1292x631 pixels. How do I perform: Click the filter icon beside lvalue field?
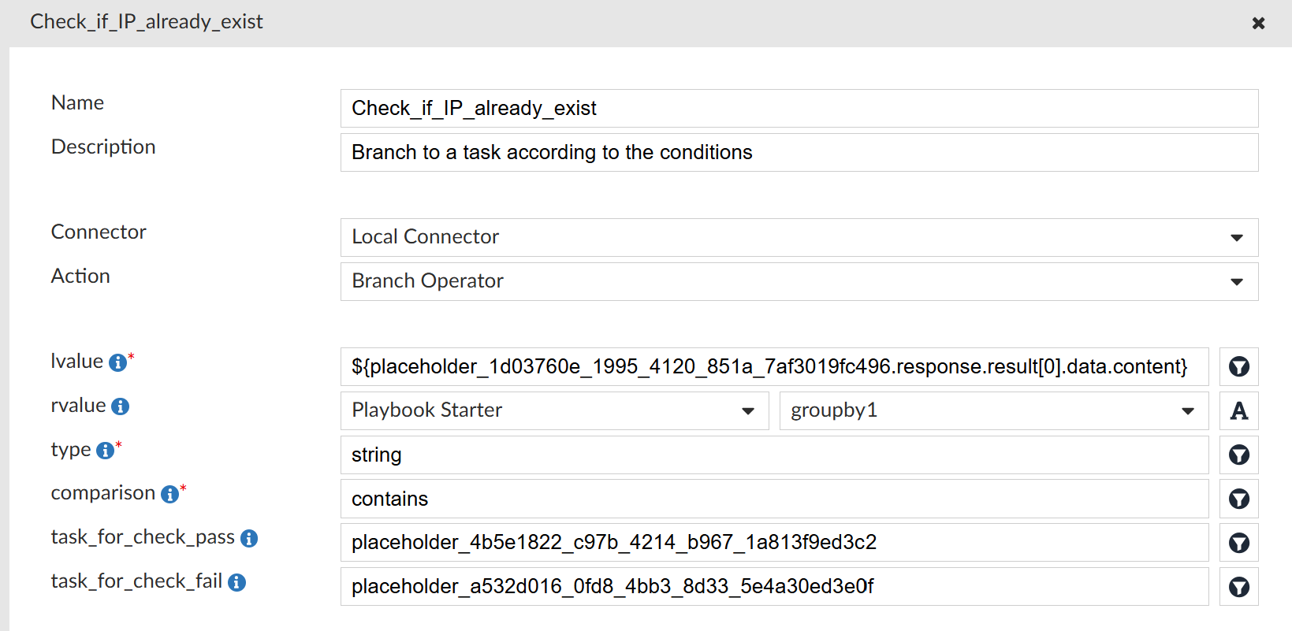pos(1238,367)
